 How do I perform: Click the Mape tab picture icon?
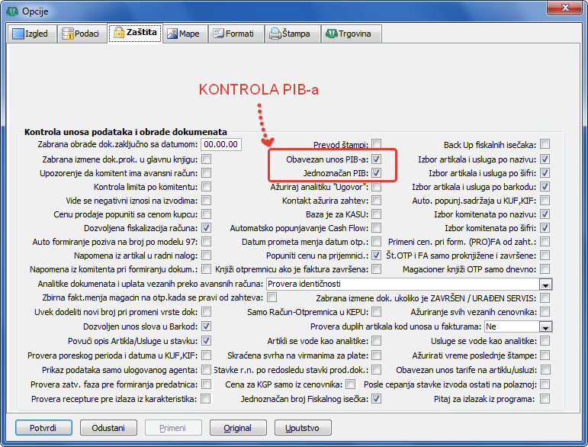coord(172,34)
